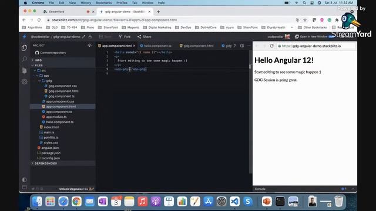Open the Firebase icon in StackBlitz sidebar
376x211 pixels.
24,70
